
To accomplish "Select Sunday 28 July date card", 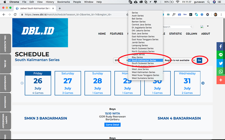I will pyautogui.click(x=98, y=83).
